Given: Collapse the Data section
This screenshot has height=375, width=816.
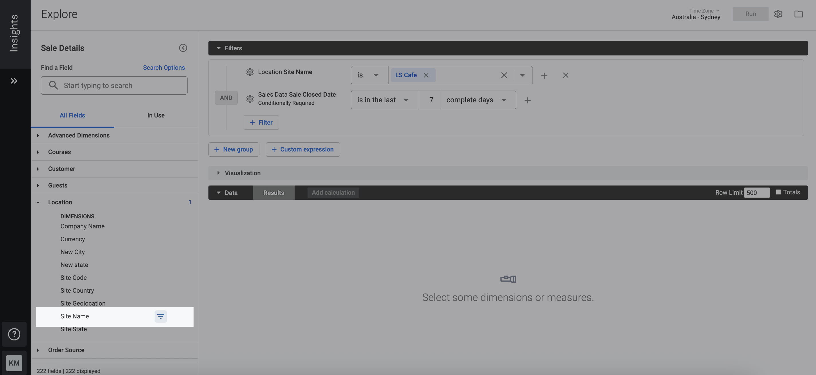Looking at the screenshot, I should (x=218, y=193).
